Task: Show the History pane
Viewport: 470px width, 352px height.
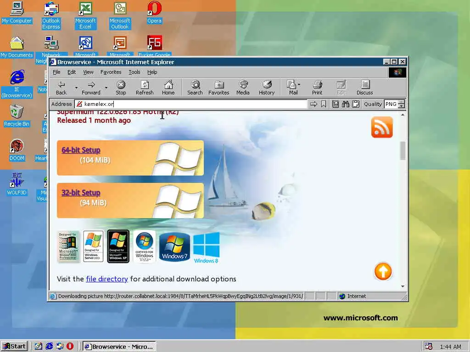Action: tap(267, 88)
